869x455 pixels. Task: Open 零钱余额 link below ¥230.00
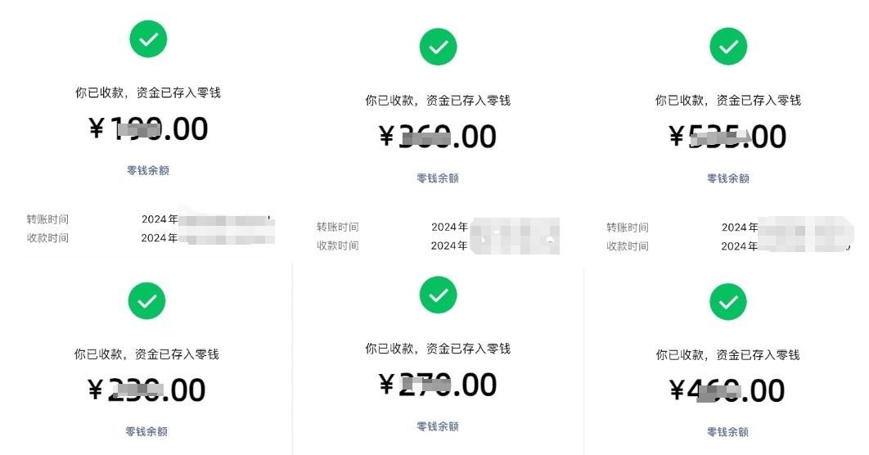coord(146,431)
